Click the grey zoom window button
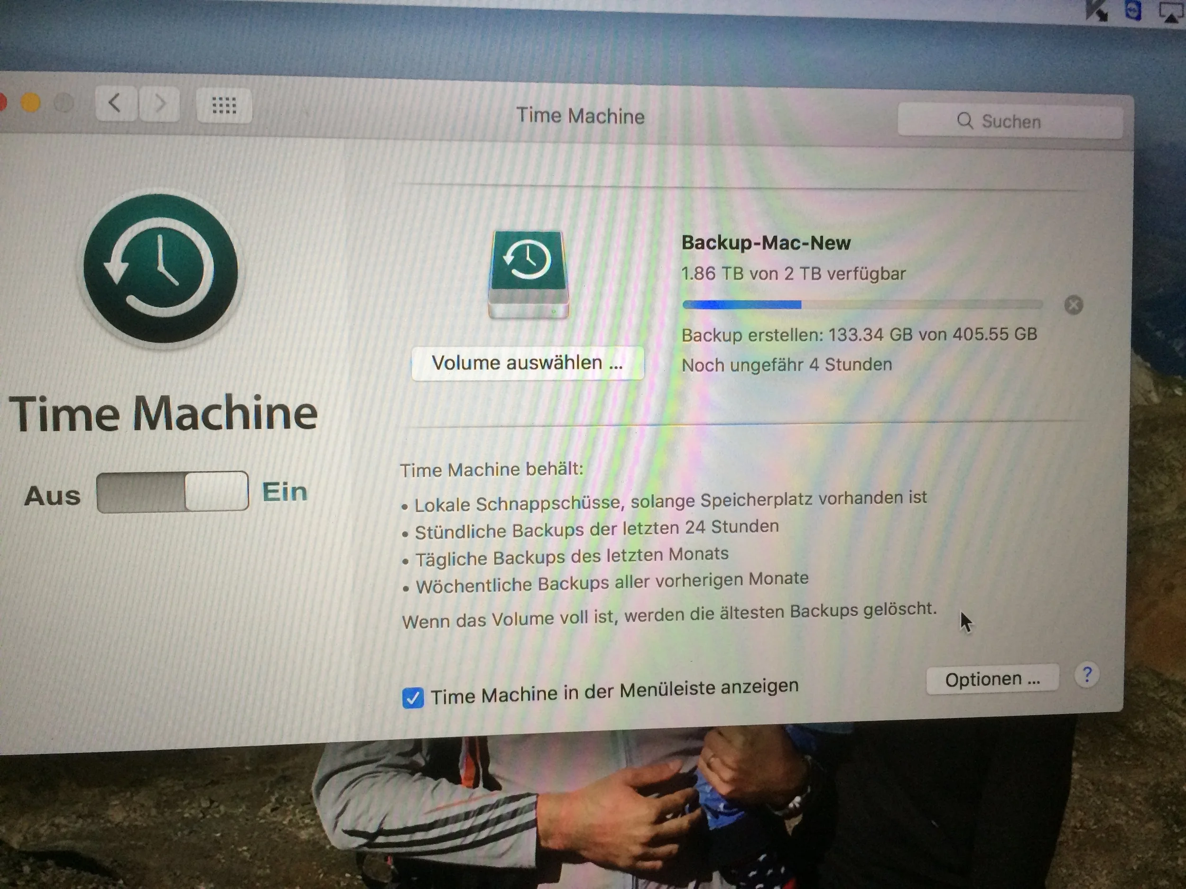Image resolution: width=1186 pixels, height=889 pixels. tap(64, 103)
